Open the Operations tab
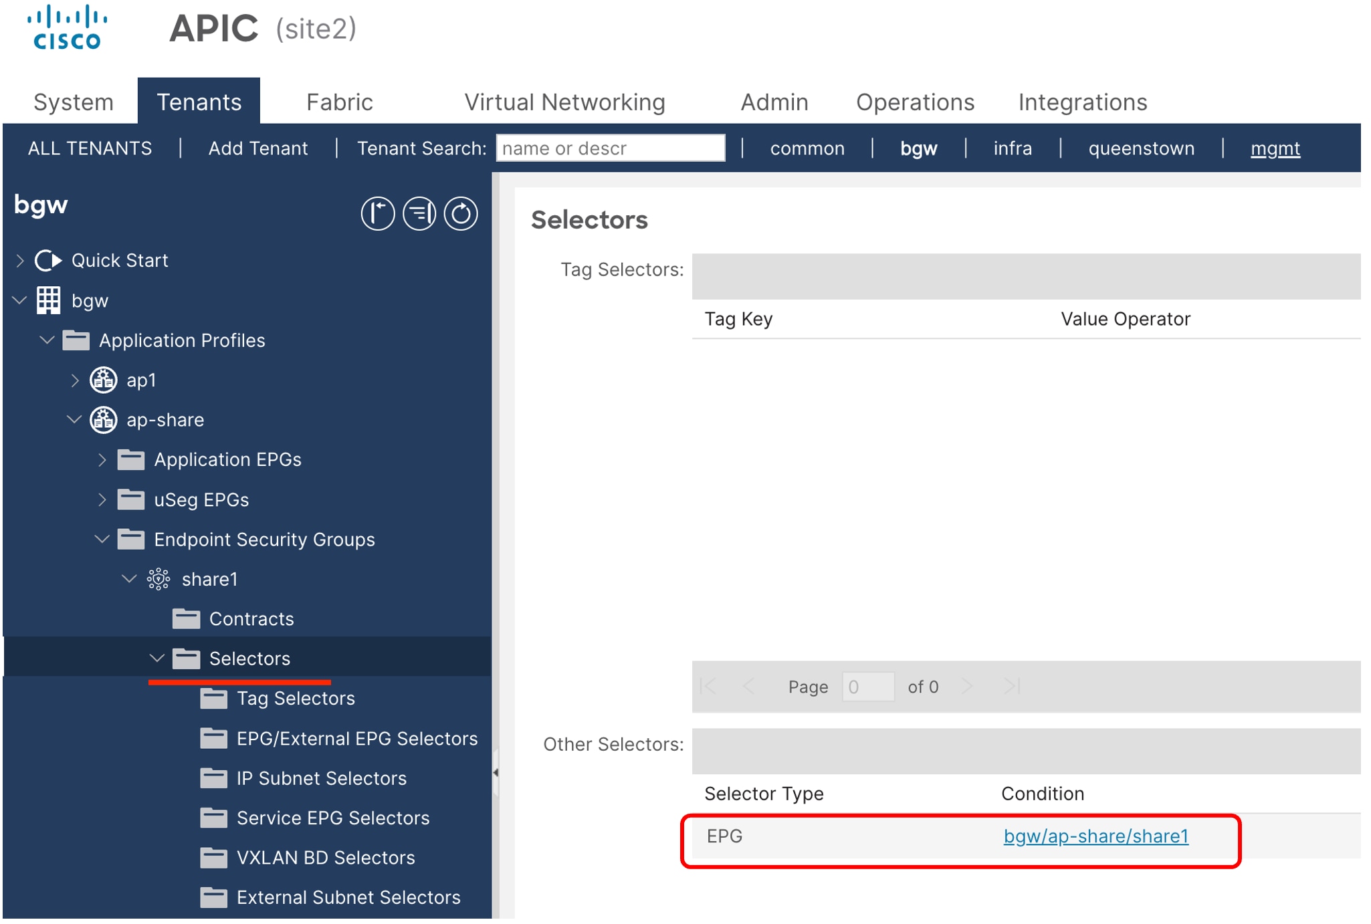 point(916,102)
